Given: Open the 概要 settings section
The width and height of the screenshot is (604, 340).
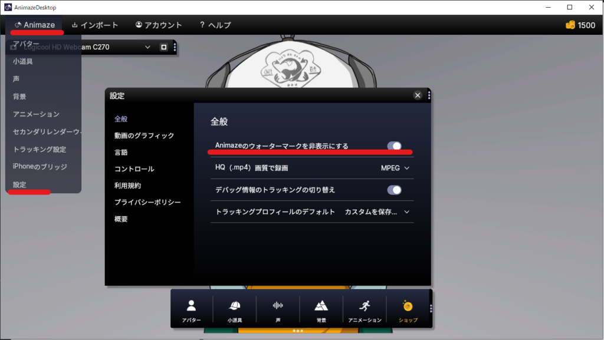Looking at the screenshot, I should click(x=120, y=219).
